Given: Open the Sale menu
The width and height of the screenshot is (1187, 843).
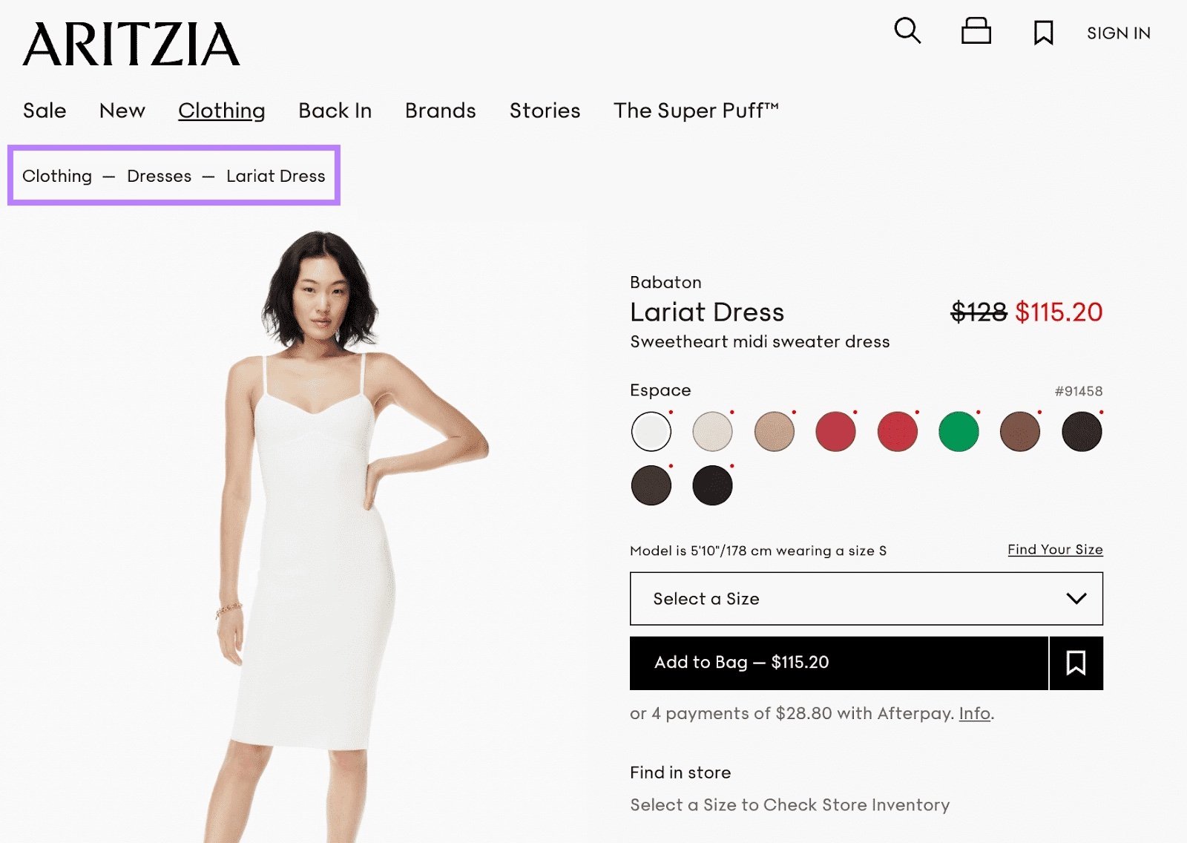Looking at the screenshot, I should [x=45, y=111].
